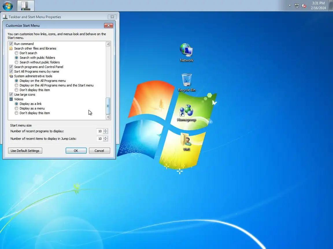Disable the Use large icons checkbox
This screenshot has width=333, height=249.
pos(11,95)
